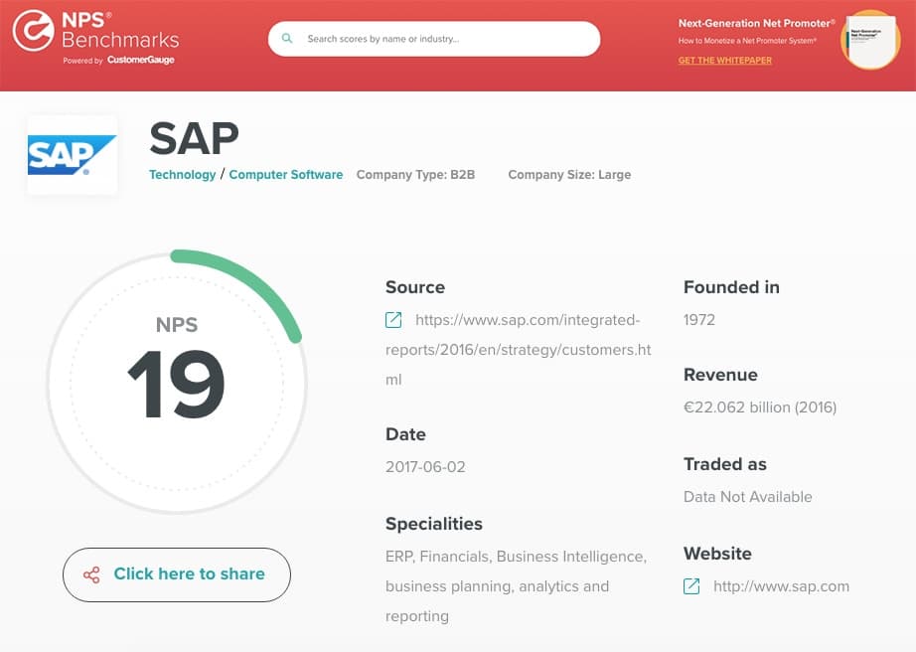
Task: Open the Technology breadcrumb link
Action: 182,174
